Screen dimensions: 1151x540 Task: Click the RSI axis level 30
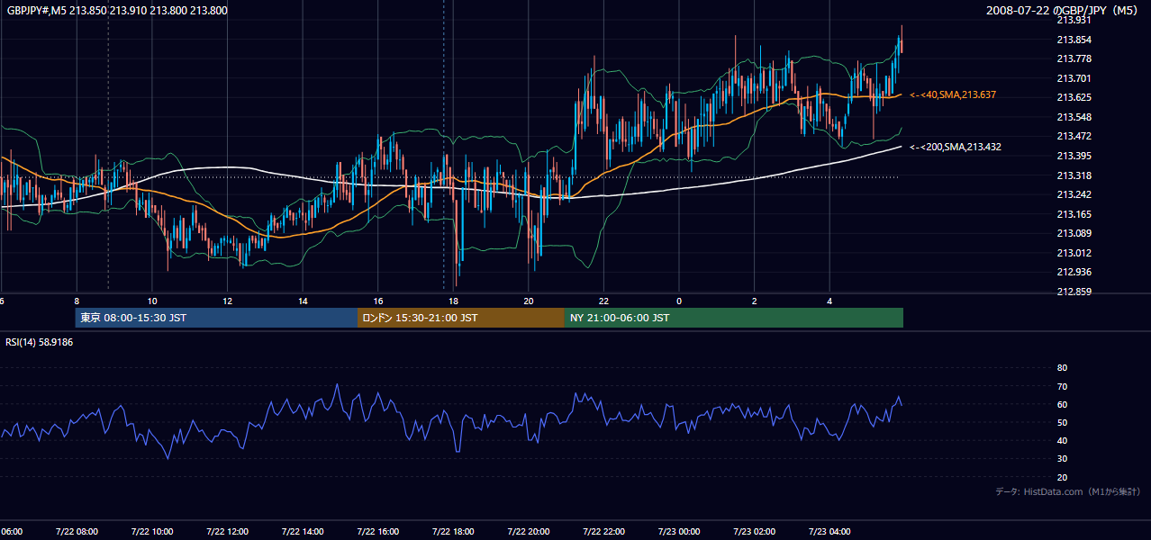1062,459
